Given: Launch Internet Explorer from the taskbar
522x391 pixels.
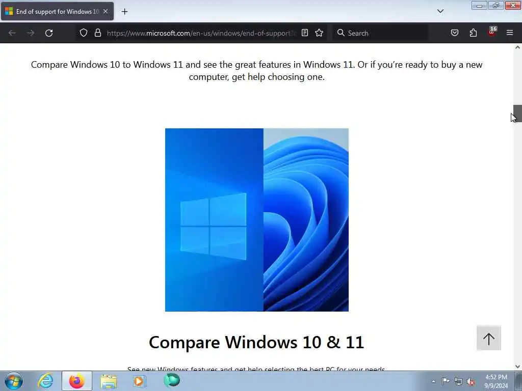Looking at the screenshot, I should pos(45,381).
